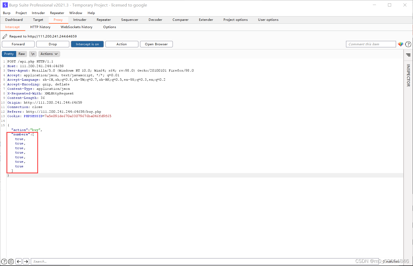Click the "action":"buy" JSON line

[27, 130]
